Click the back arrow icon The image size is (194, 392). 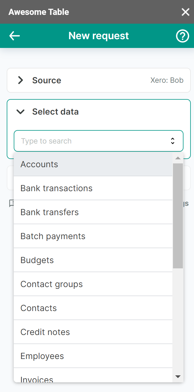[15, 36]
